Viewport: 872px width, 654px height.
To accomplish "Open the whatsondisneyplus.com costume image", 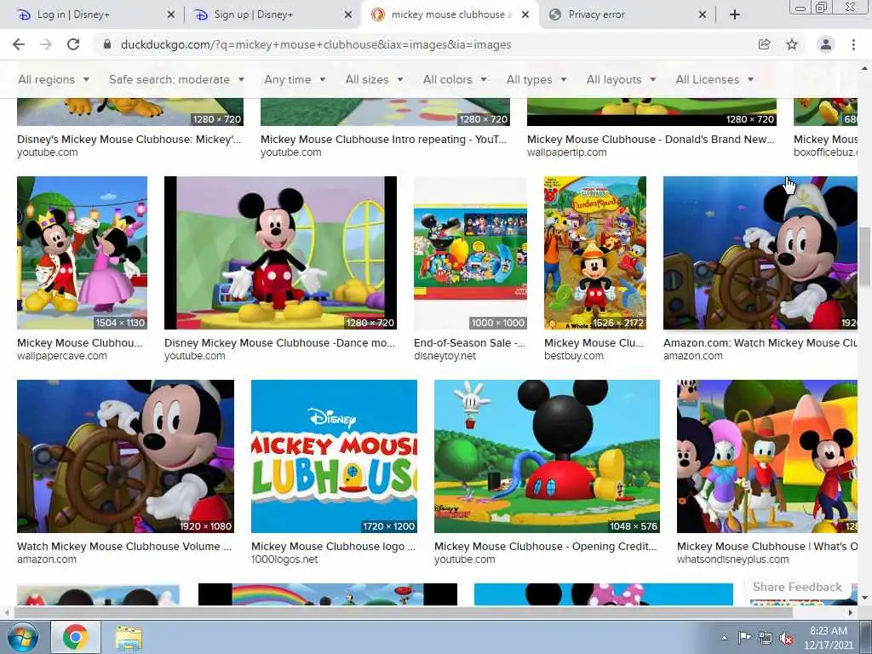I will pos(767,456).
